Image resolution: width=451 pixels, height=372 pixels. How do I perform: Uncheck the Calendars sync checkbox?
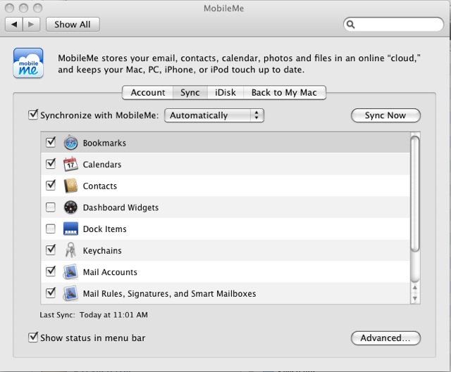coord(51,163)
